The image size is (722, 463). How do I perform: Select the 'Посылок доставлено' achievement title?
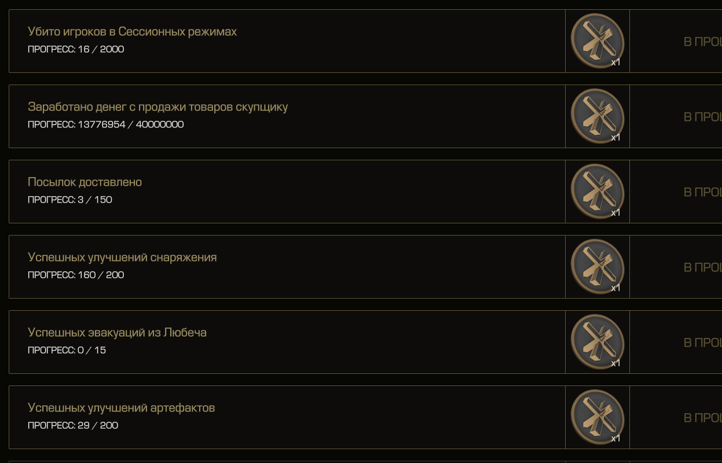(x=85, y=182)
